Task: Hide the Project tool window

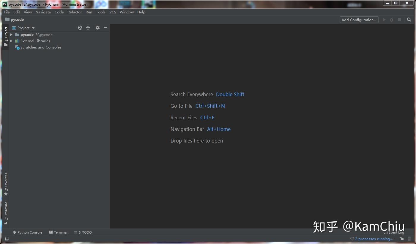Action: point(105,28)
